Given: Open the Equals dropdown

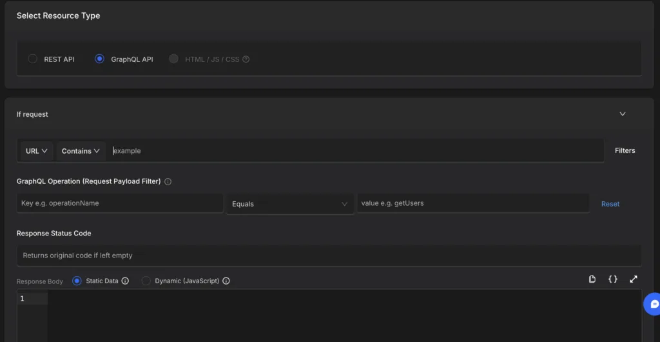Looking at the screenshot, I should (290, 204).
